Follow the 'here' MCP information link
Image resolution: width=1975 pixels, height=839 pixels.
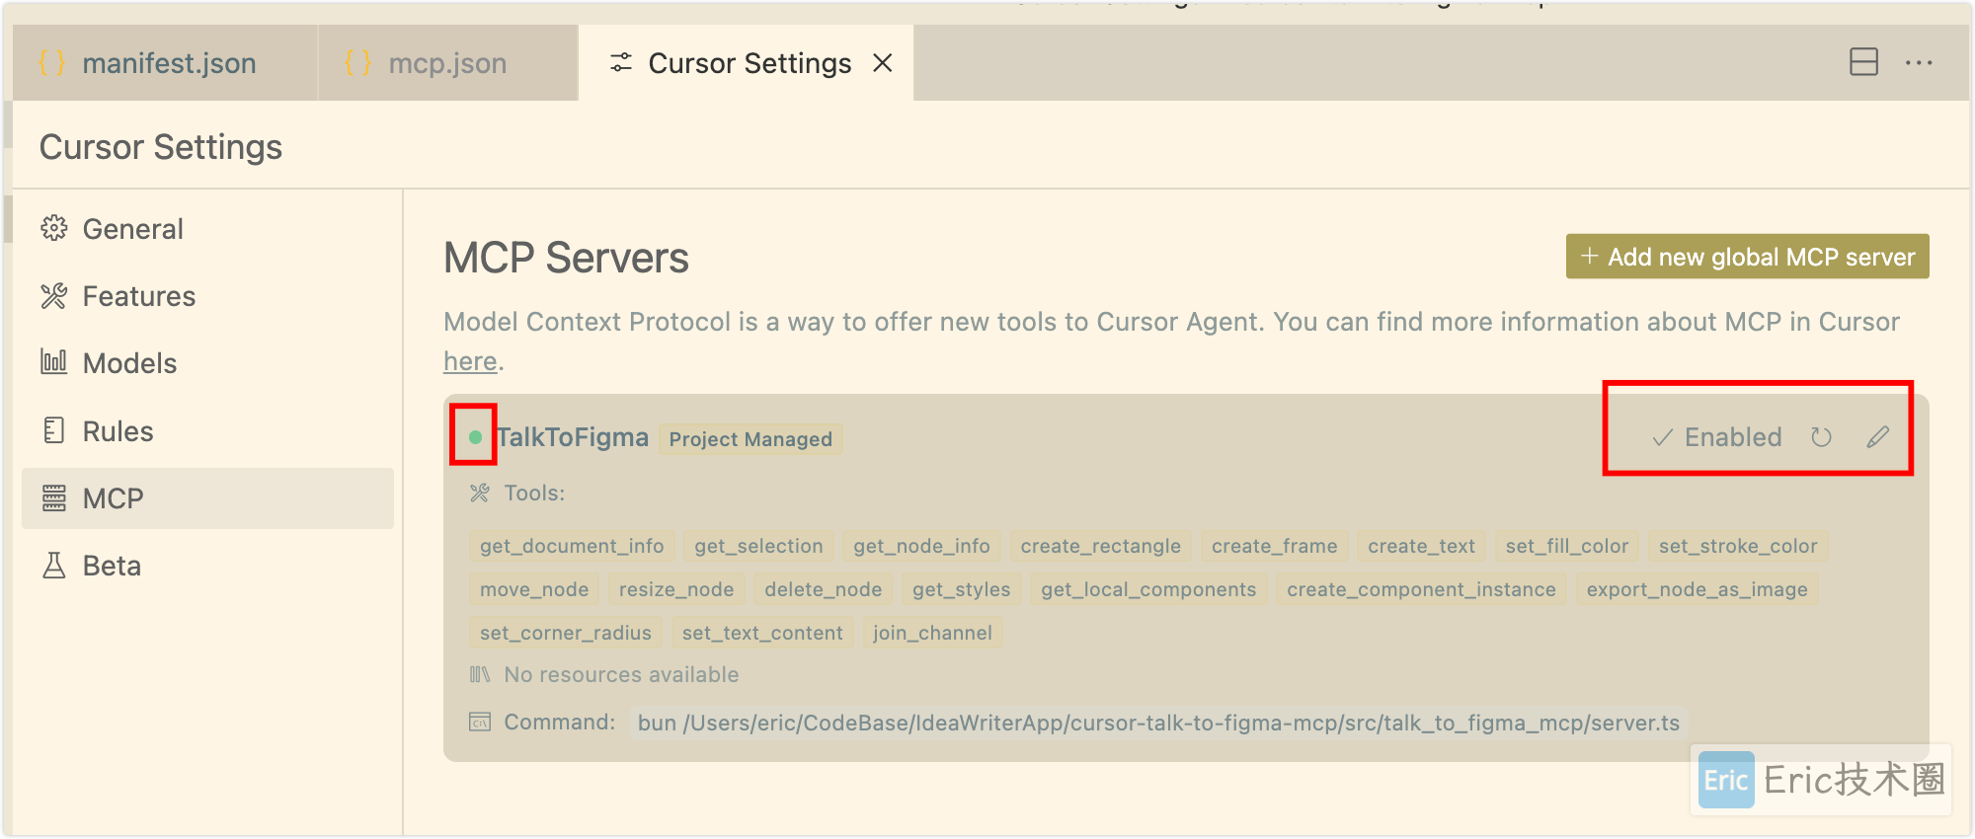point(470,361)
